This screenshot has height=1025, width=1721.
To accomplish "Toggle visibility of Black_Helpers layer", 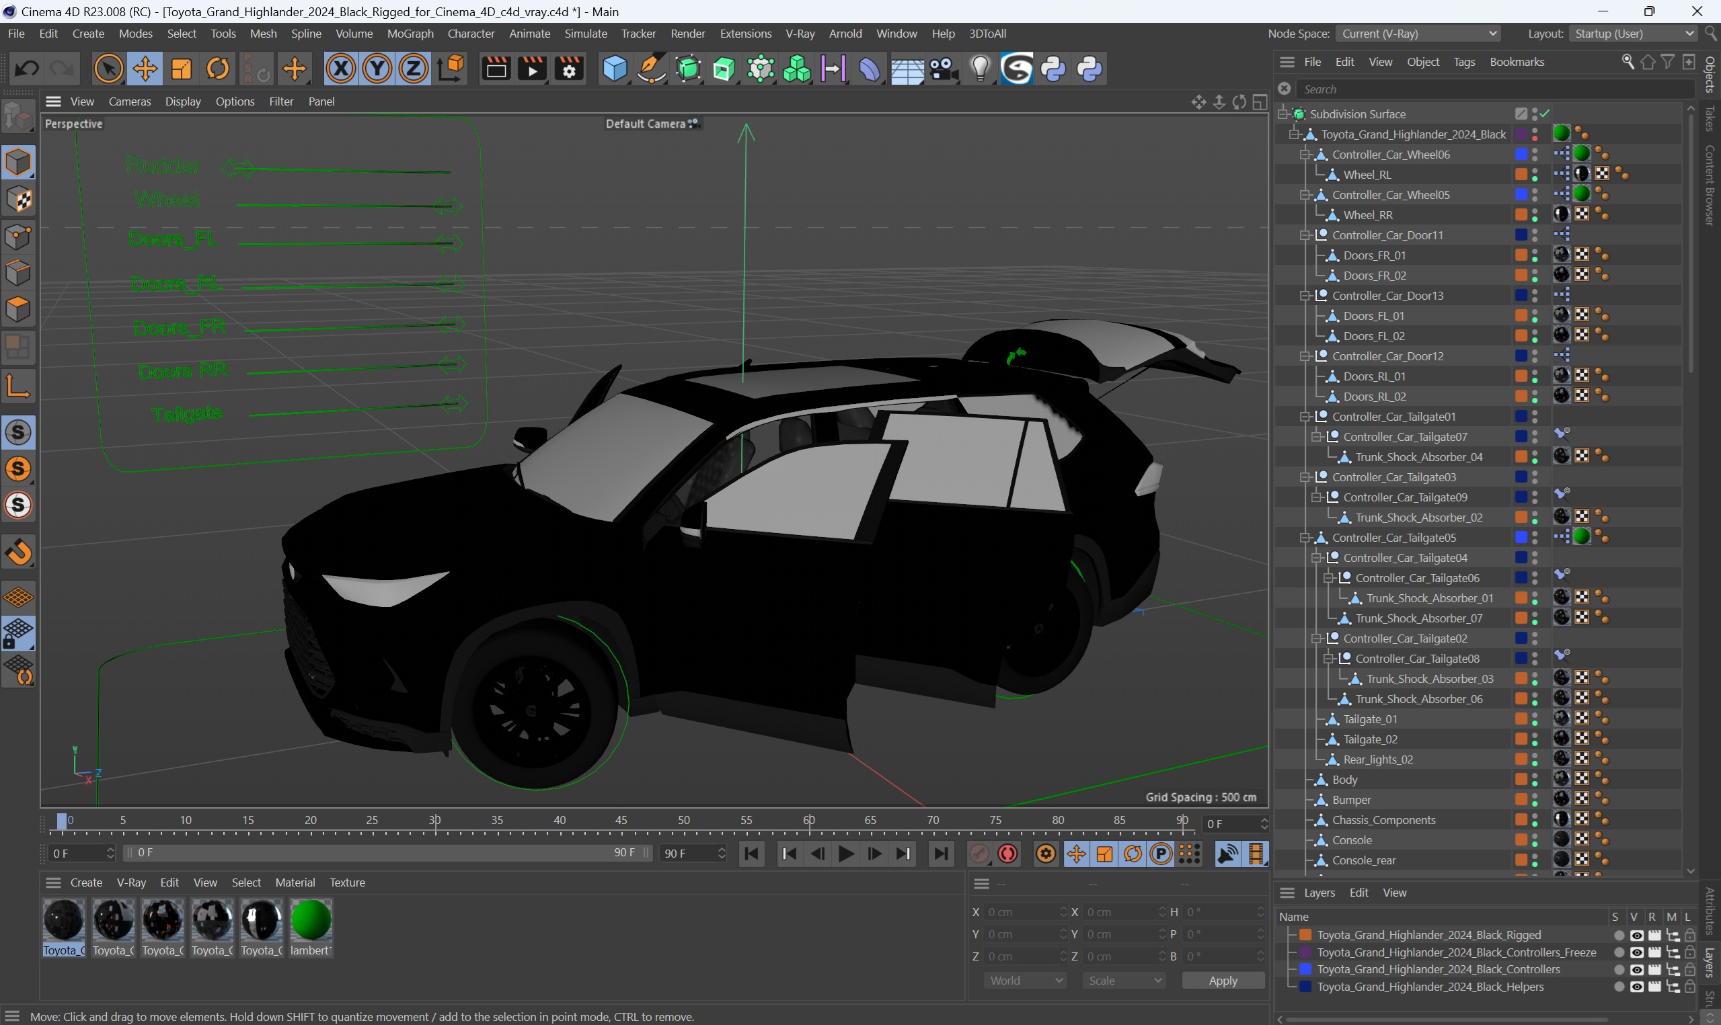I will tap(1636, 987).
